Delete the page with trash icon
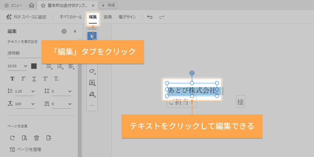 click(x=36, y=138)
